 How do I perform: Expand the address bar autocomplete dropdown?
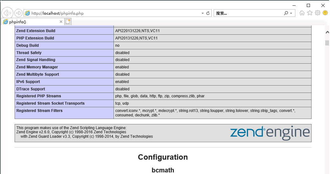[203, 13]
